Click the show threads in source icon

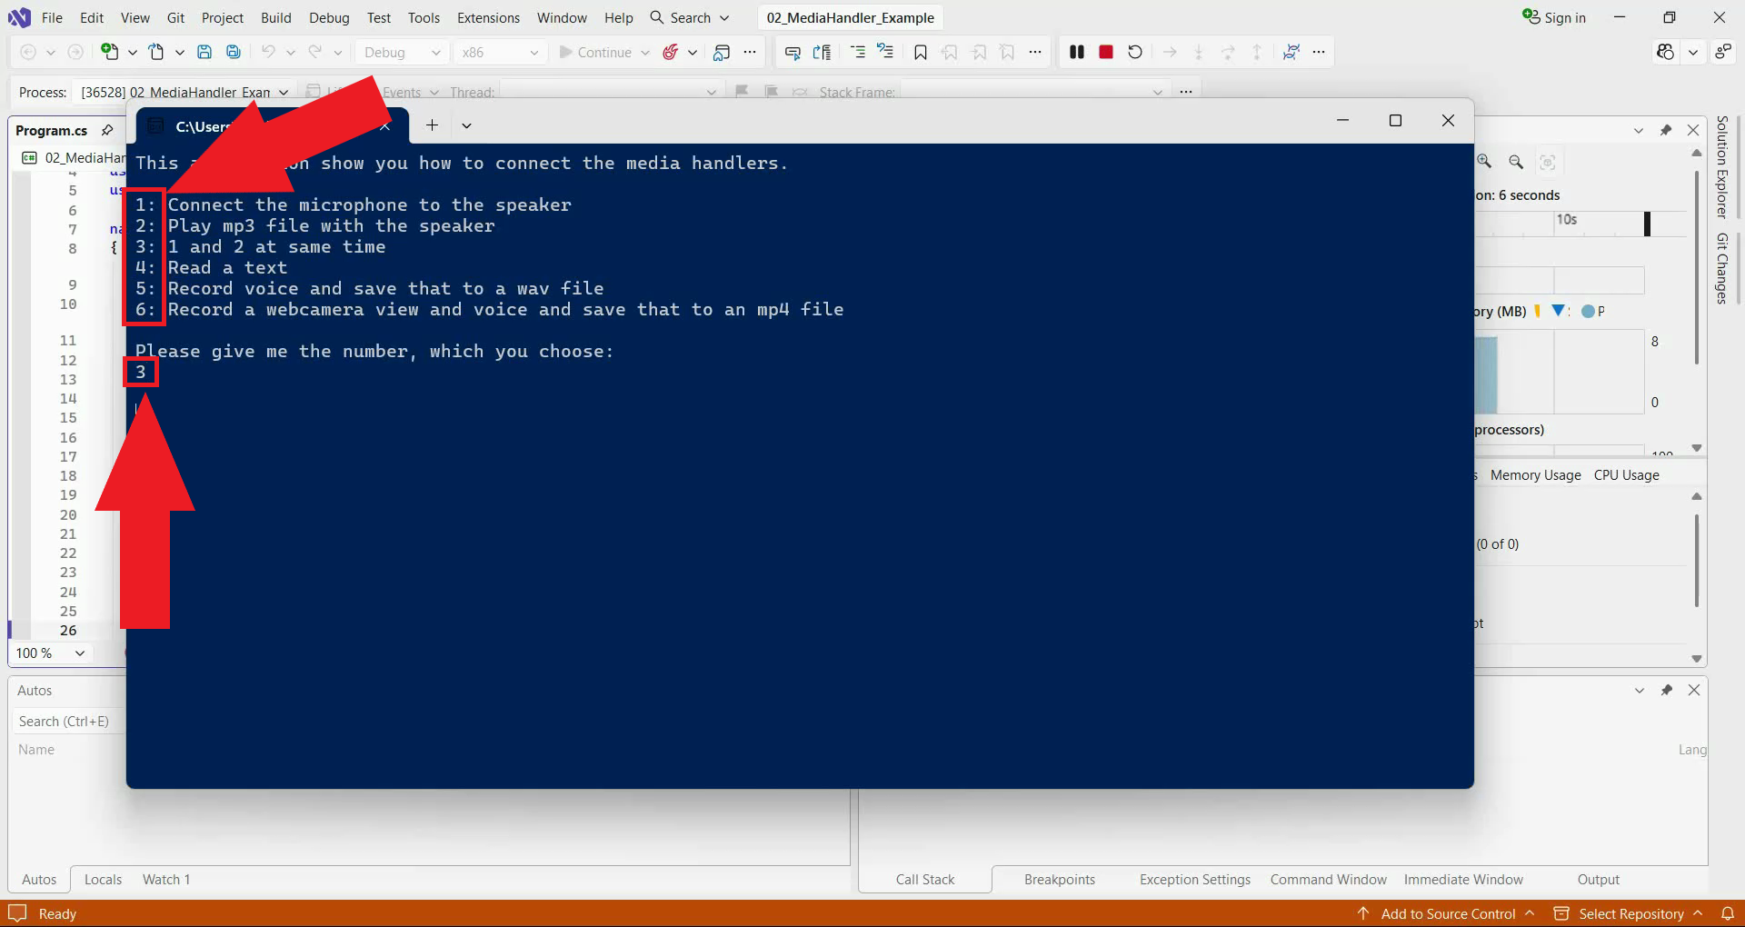click(1291, 52)
